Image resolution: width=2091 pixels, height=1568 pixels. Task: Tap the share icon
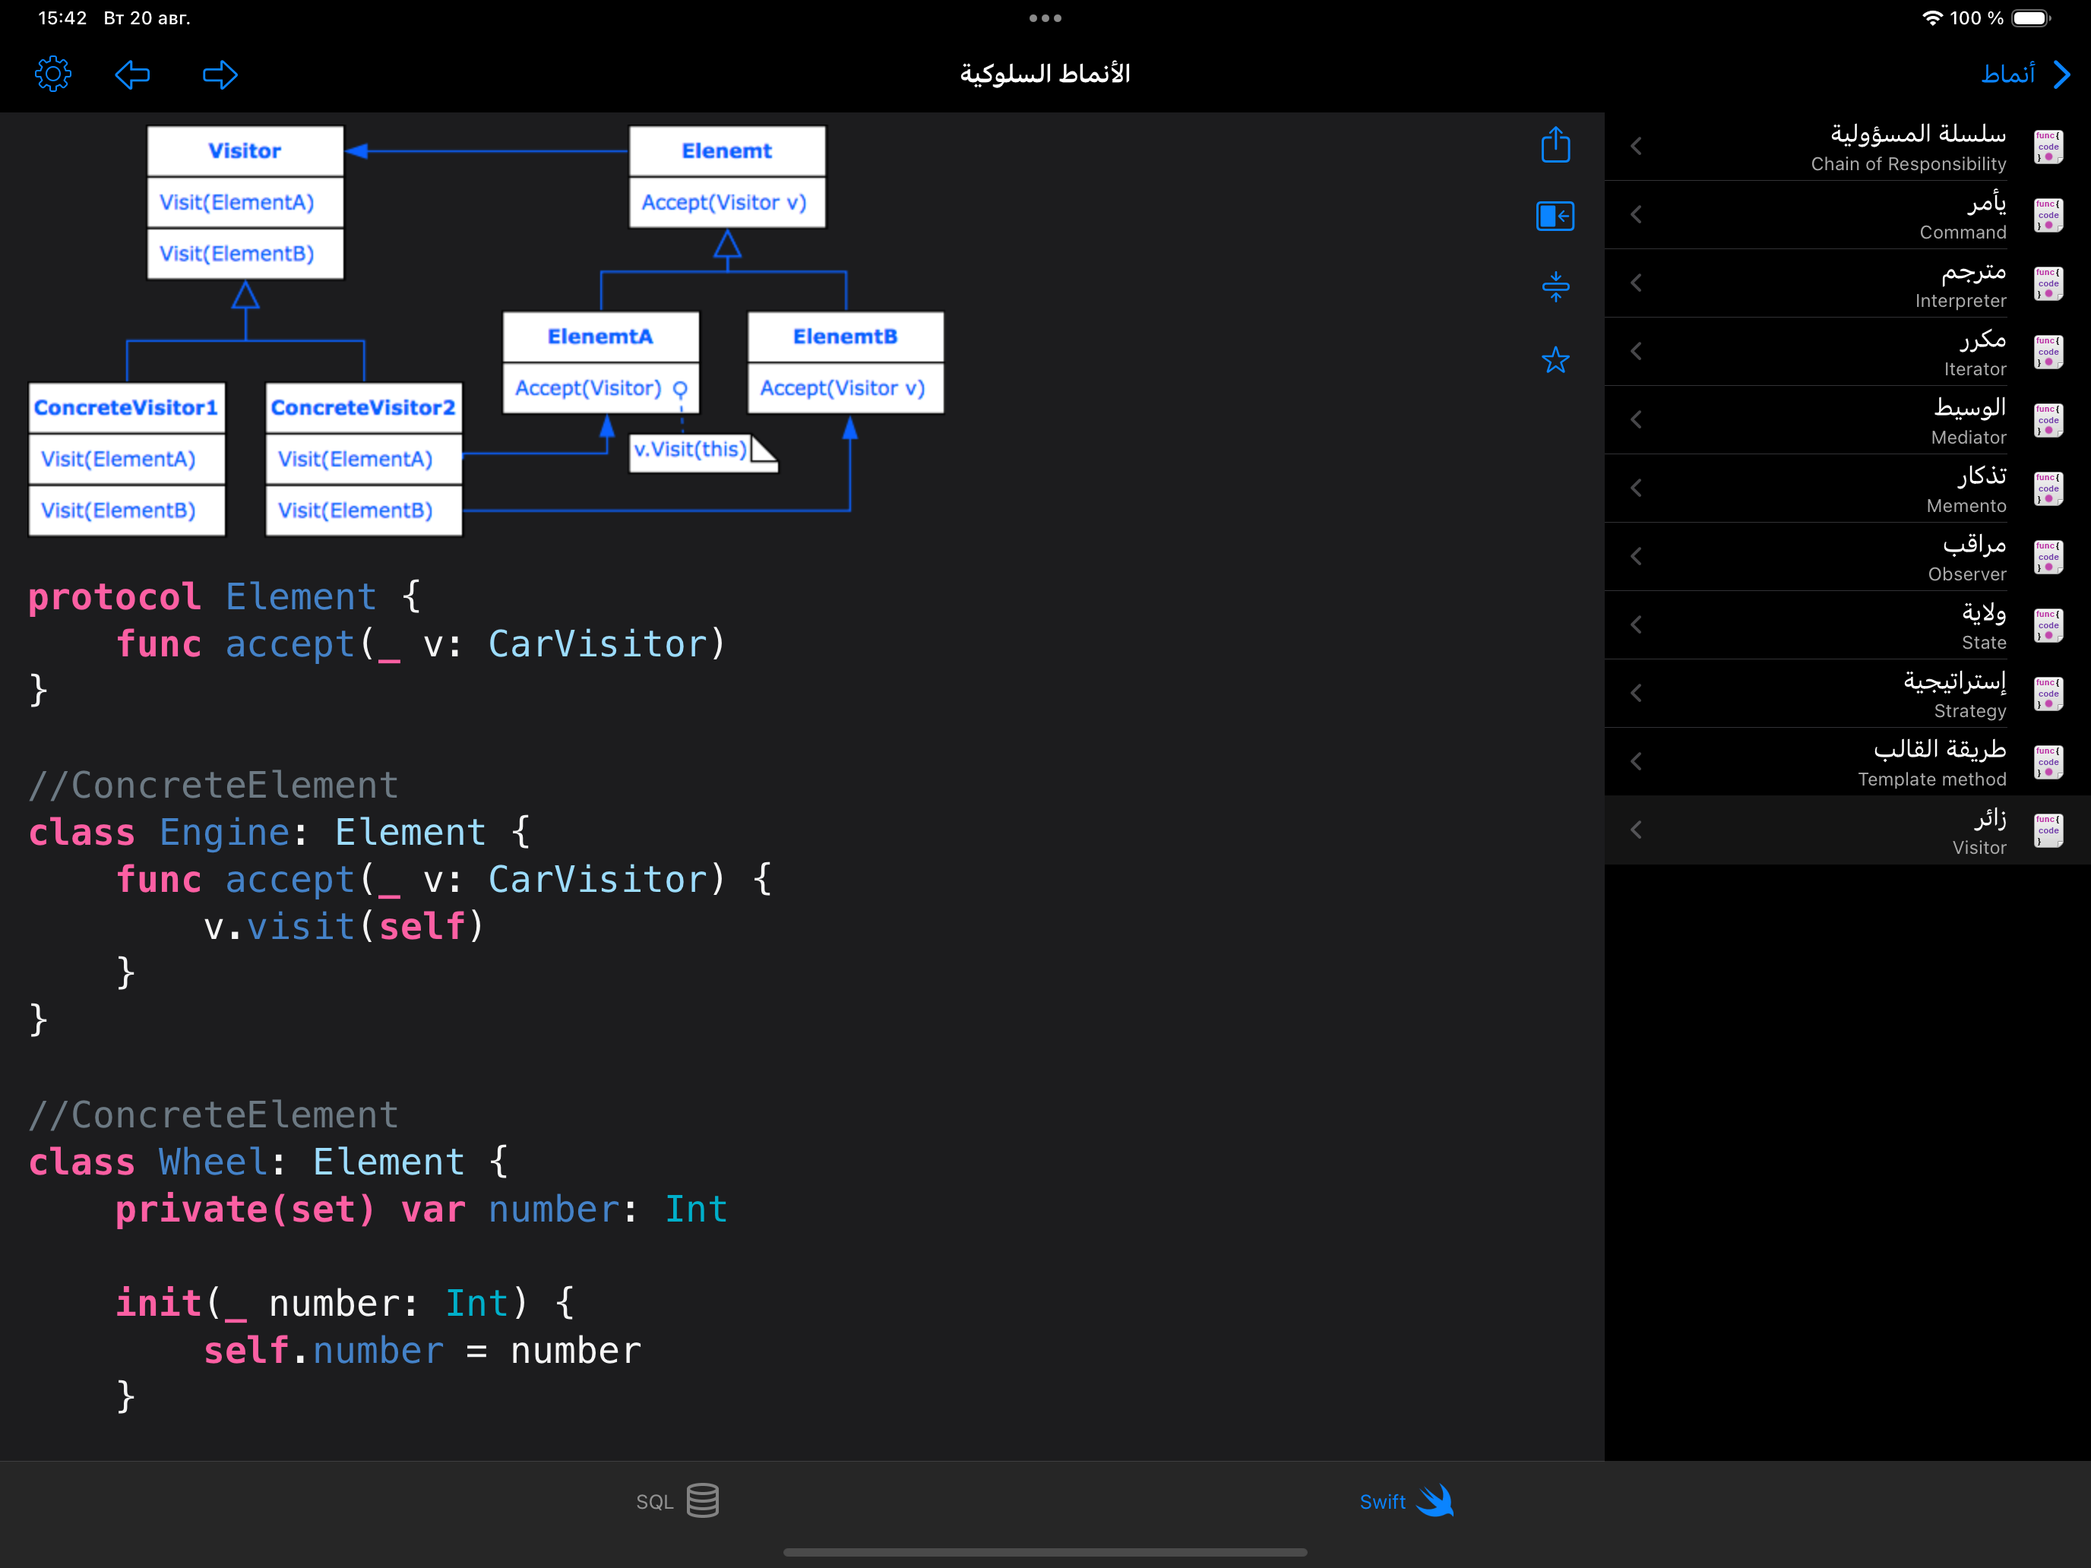[x=1555, y=144]
